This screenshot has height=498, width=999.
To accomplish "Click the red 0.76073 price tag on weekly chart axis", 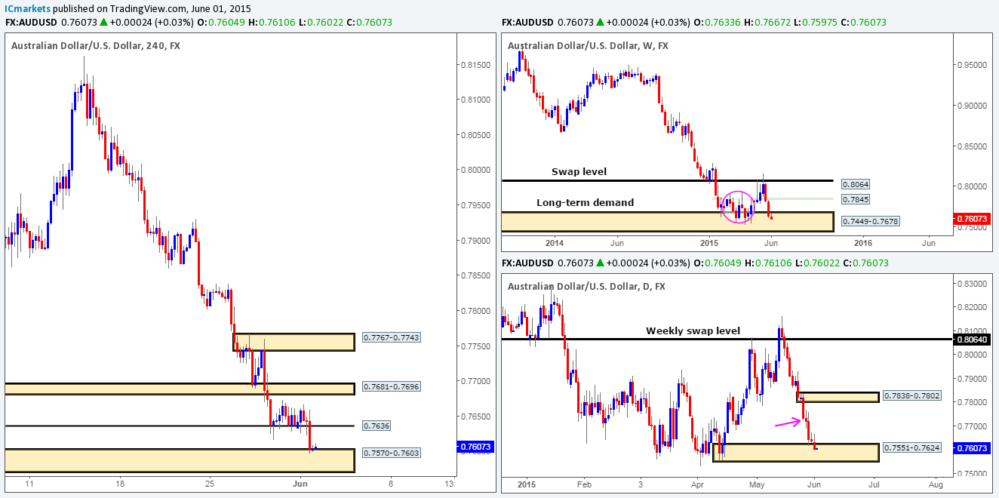I will click(x=973, y=218).
